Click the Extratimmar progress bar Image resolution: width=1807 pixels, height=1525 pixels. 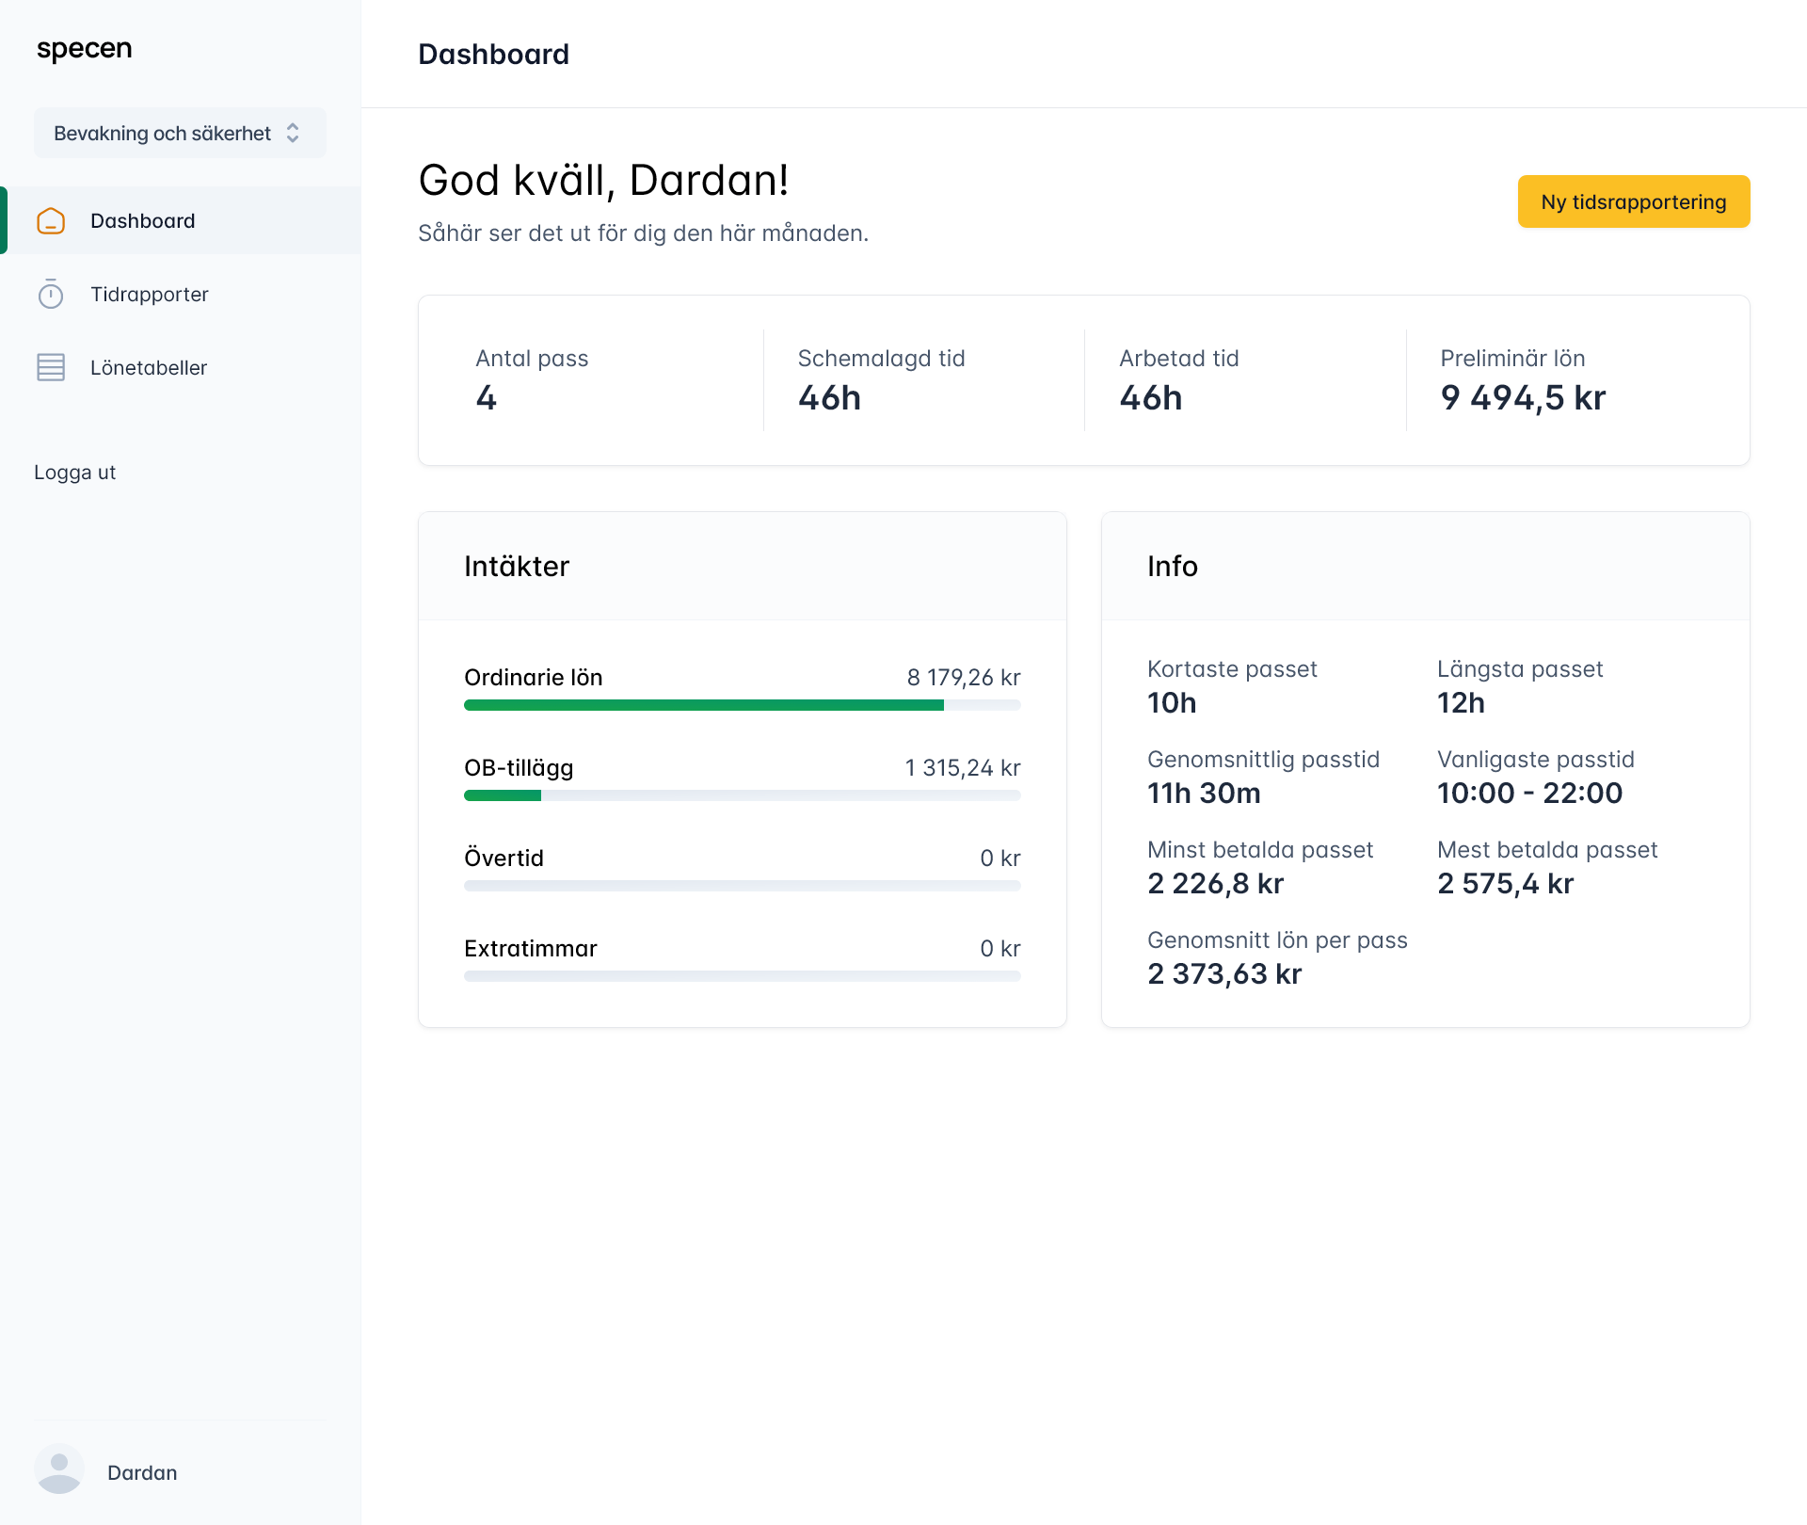click(x=743, y=976)
